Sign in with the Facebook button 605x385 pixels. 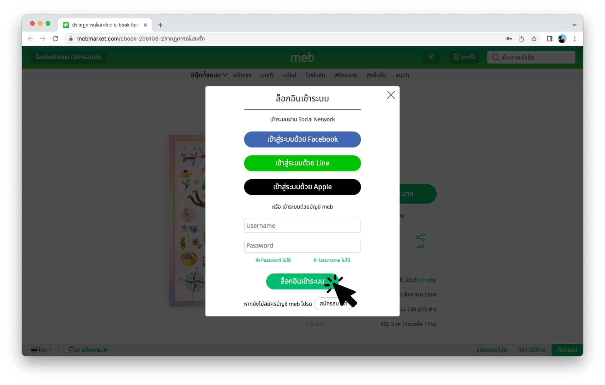(x=302, y=139)
